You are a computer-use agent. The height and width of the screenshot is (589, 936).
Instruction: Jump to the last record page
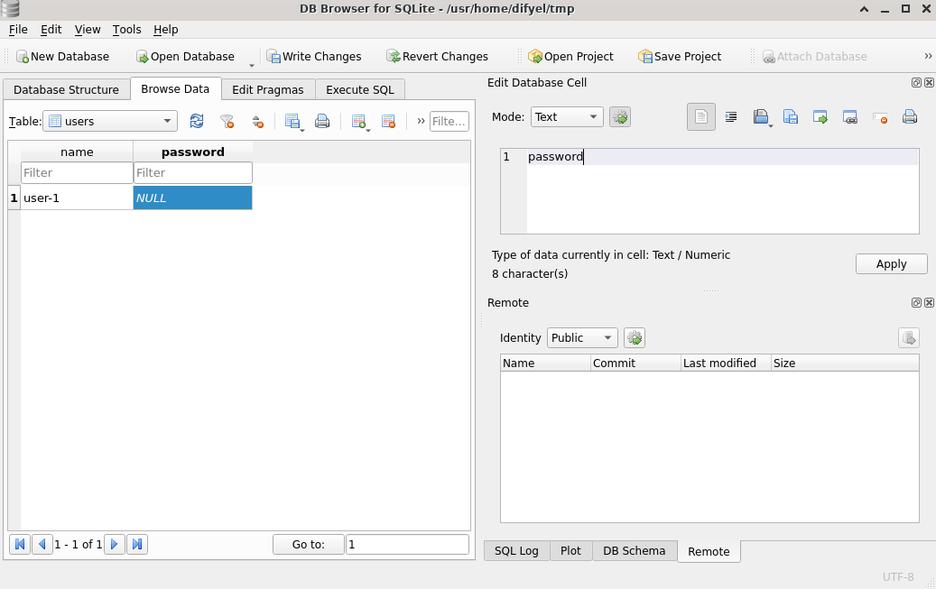136,544
